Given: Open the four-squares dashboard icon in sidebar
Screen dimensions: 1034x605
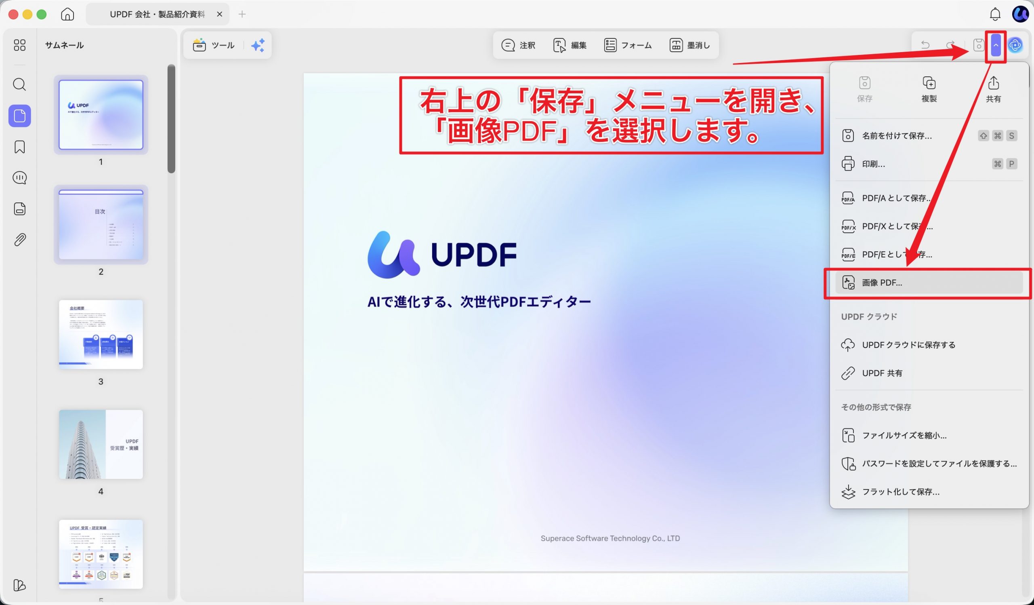Looking at the screenshot, I should [19, 45].
